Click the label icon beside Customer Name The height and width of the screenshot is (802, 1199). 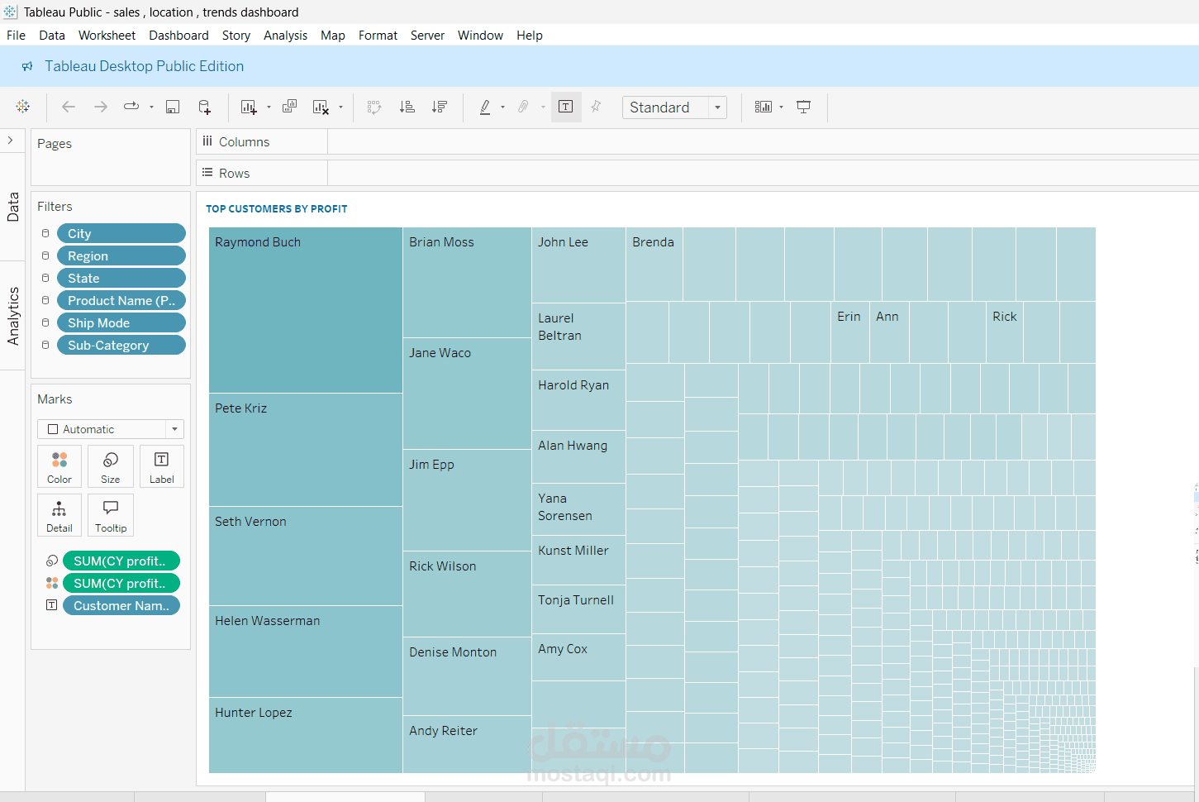point(52,605)
